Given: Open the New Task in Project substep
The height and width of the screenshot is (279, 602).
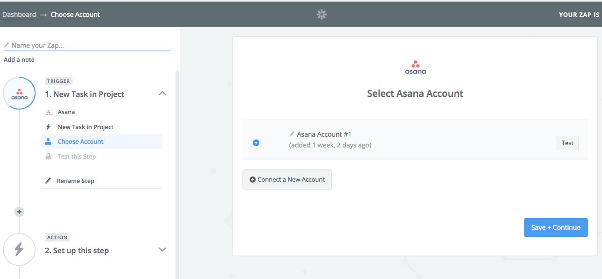Looking at the screenshot, I should pyautogui.click(x=86, y=127).
